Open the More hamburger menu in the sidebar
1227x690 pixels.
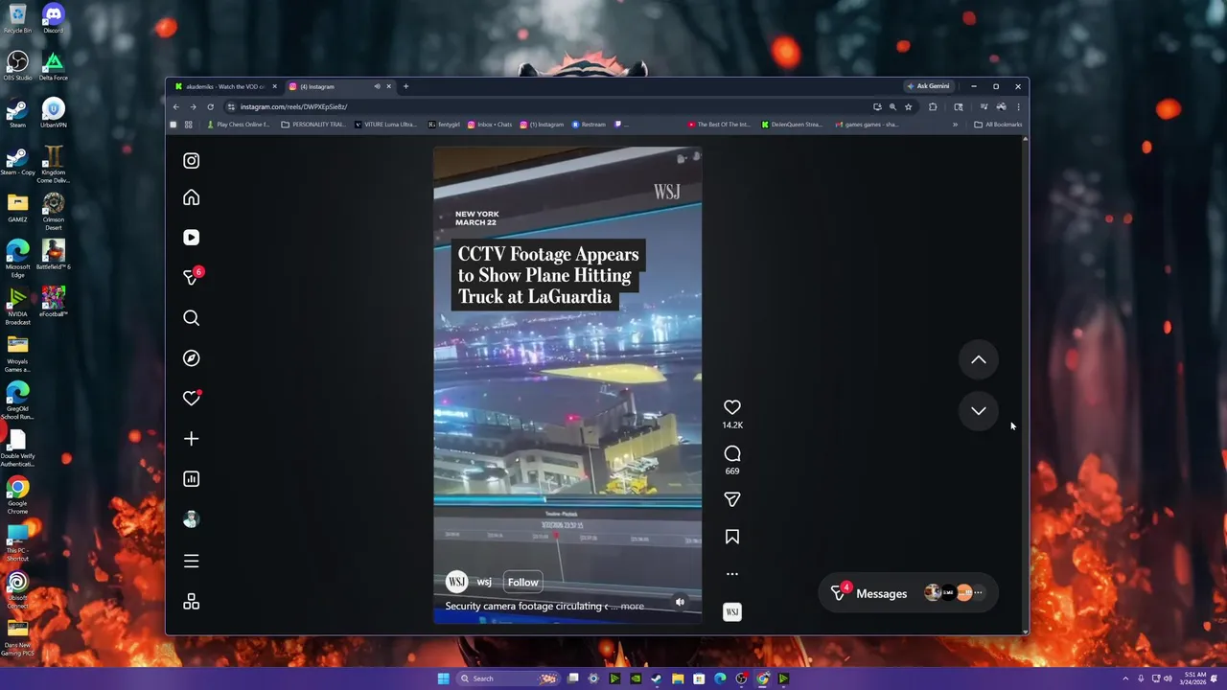pyautogui.click(x=192, y=562)
